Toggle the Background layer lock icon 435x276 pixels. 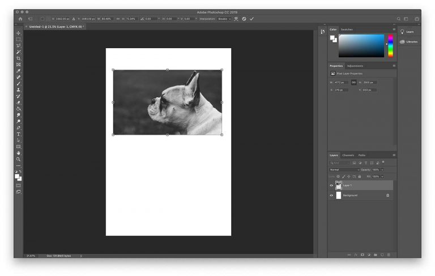point(387,195)
